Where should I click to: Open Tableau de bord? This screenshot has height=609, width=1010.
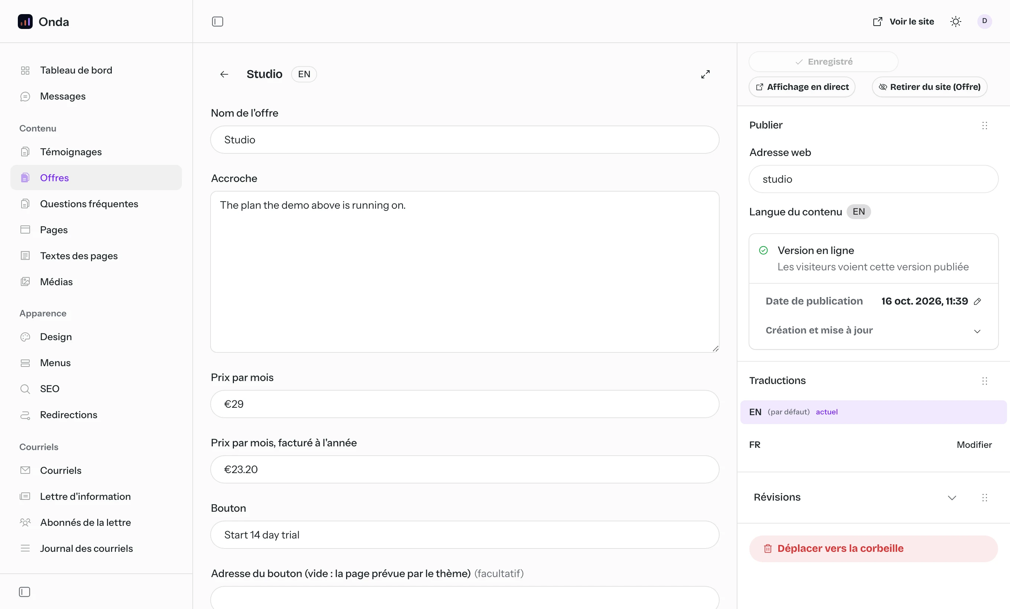coord(96,70)
